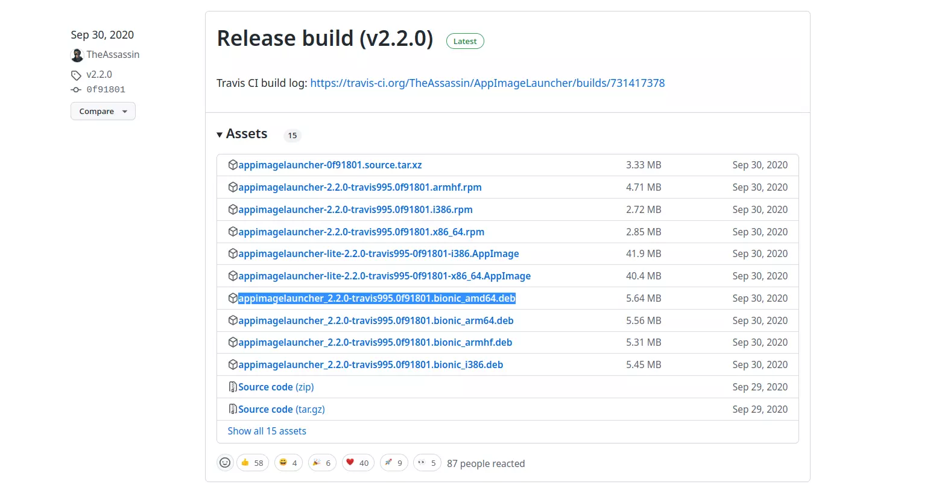Open the add reaction smiley picker
The image size is (939, 493).
pos(225,463)
